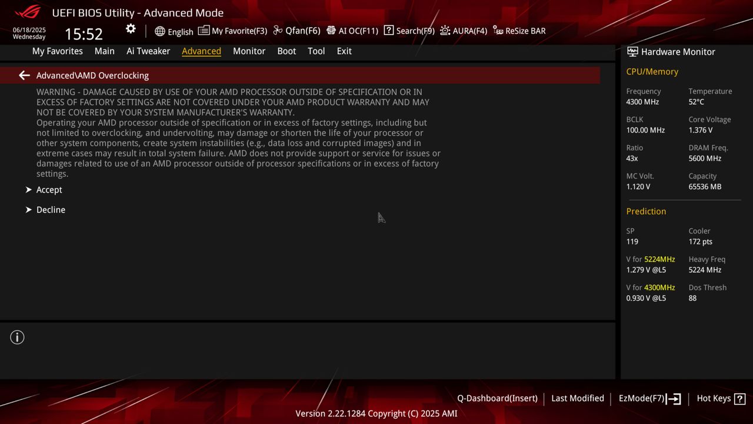Open the English language selector
753x424 pixels.
click(x=174, y=31)
